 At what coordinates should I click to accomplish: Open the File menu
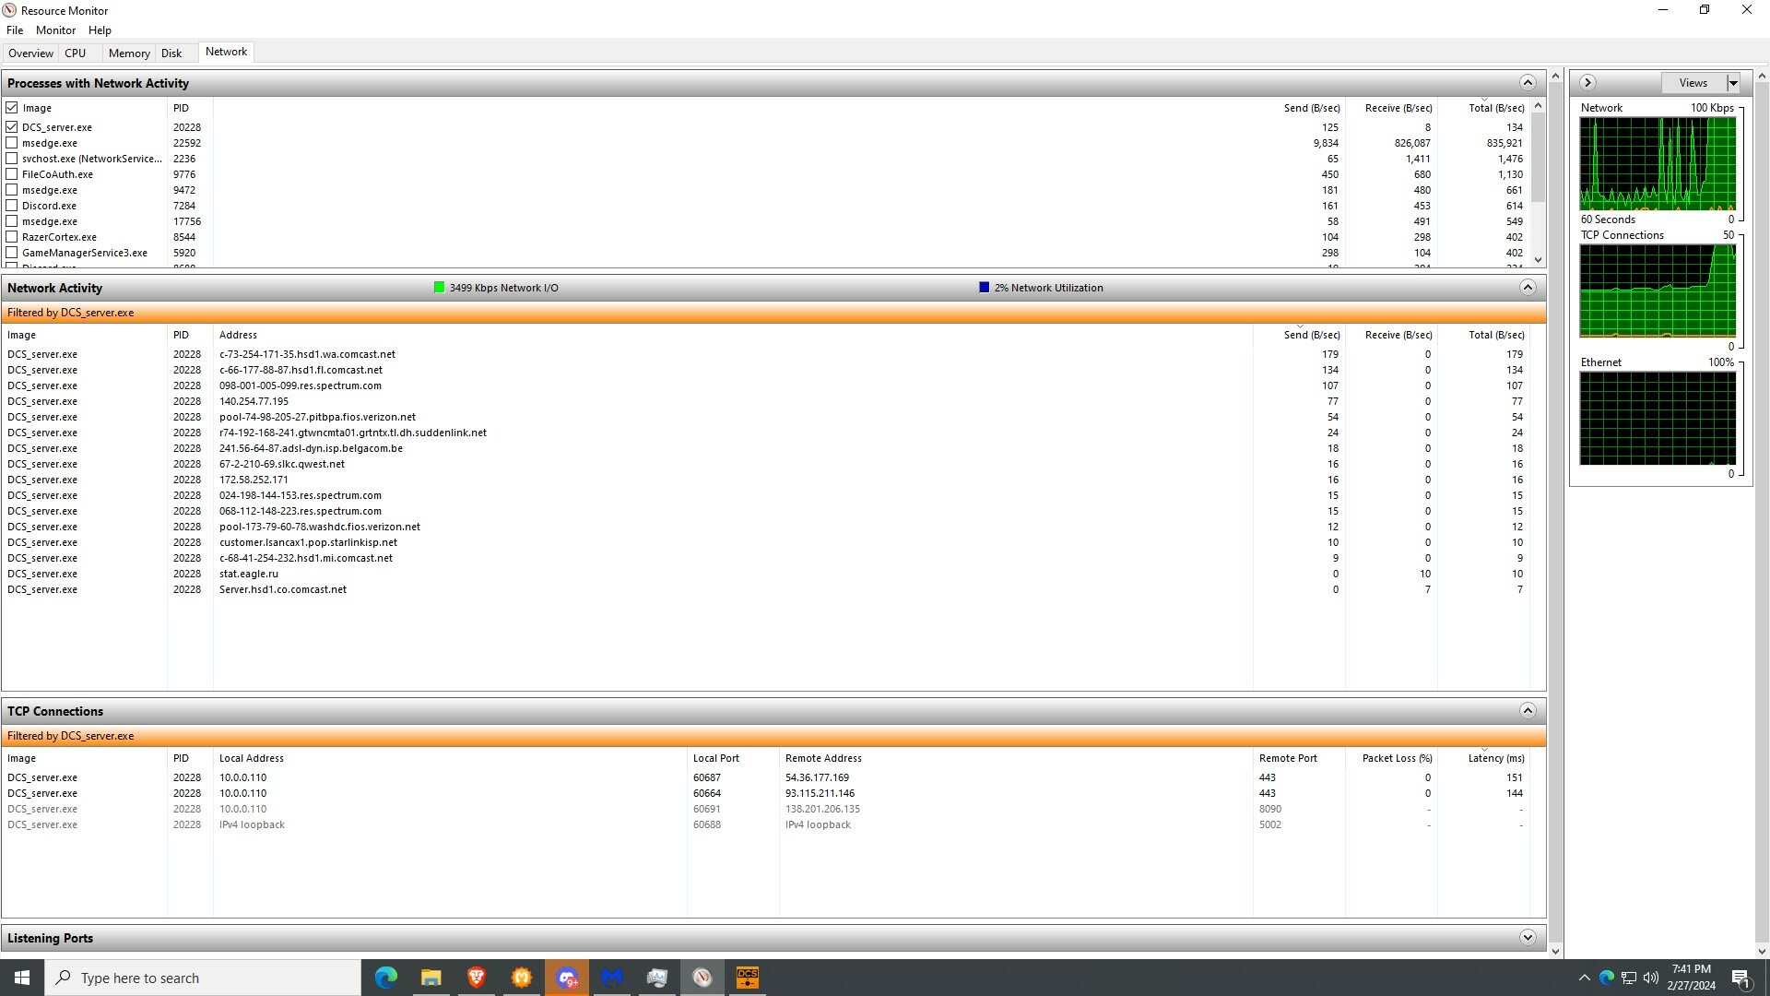[x=15, y=30]
